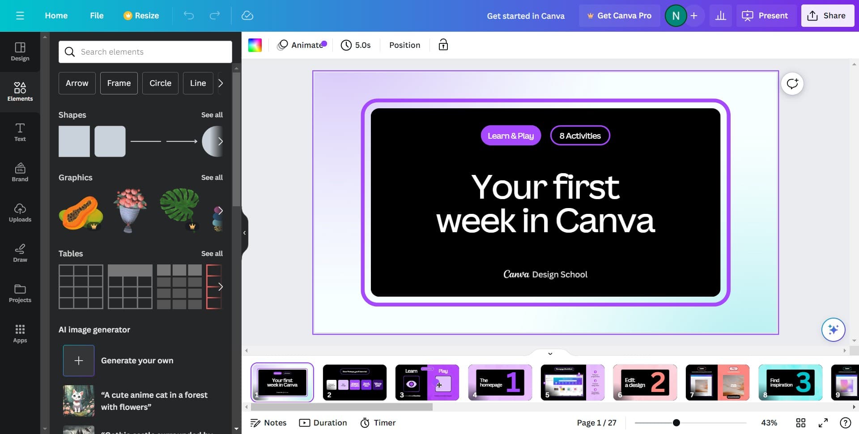Toggle fullscreen mode

click(x=823, y=423)
